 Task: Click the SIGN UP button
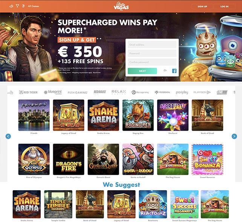(x=202, y=6)
